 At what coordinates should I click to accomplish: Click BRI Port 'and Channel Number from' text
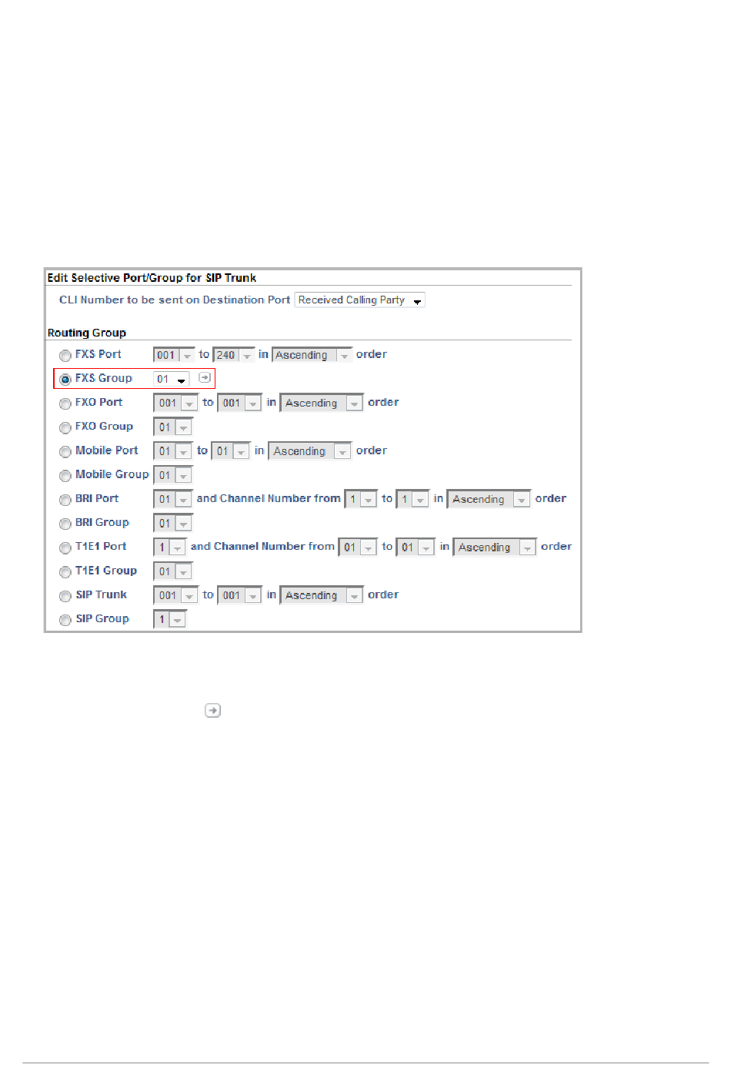(x=269, y=498)
